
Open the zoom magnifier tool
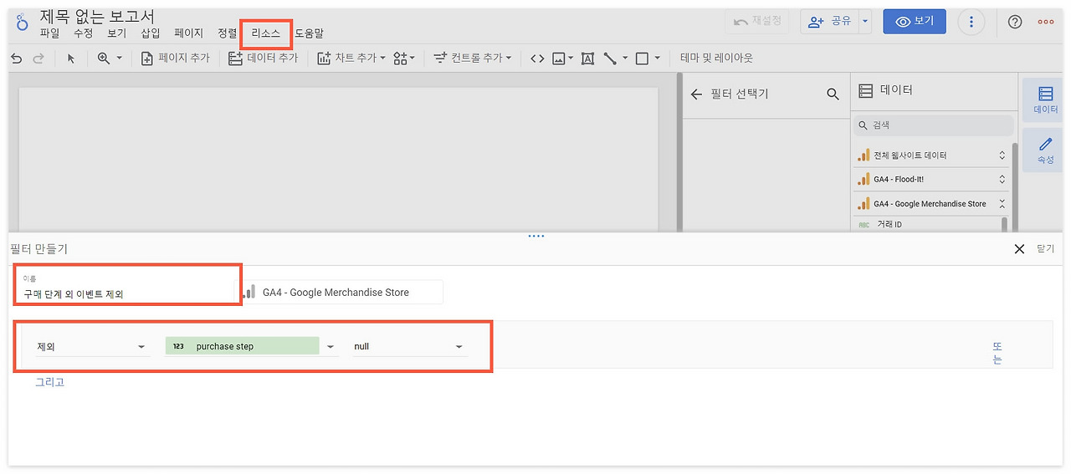coord(104,59)
